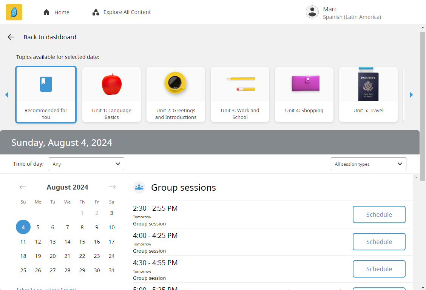Select August 20 in the calendar
426x290 pixels.
pos(52,256)
